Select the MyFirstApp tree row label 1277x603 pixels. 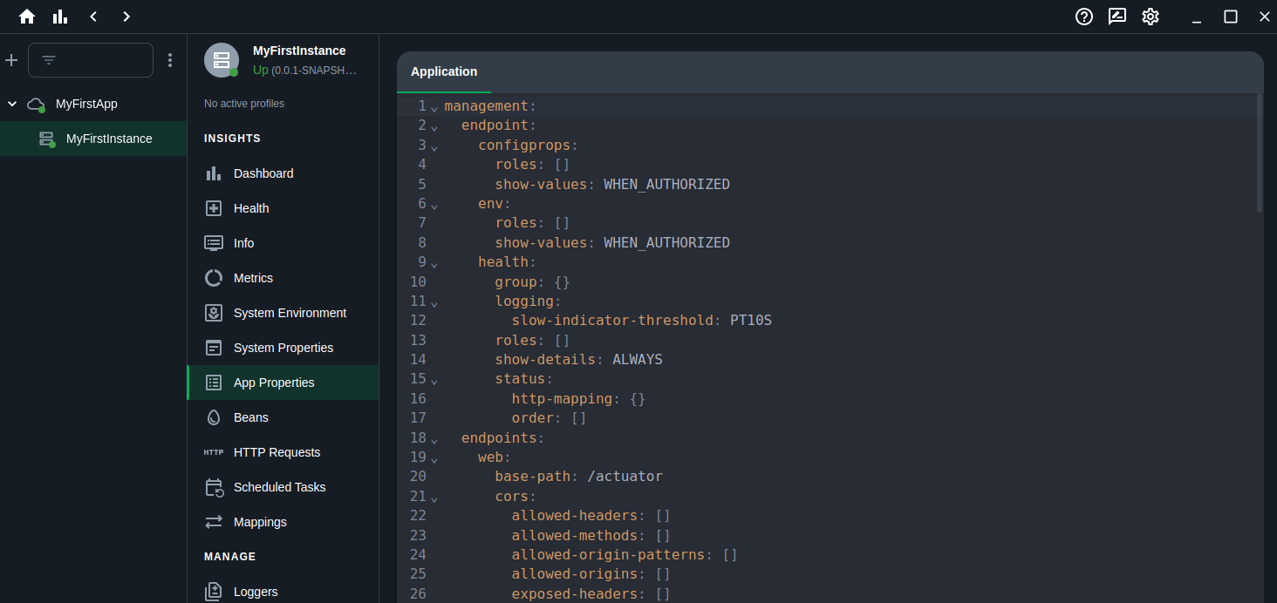coord(86,104)
